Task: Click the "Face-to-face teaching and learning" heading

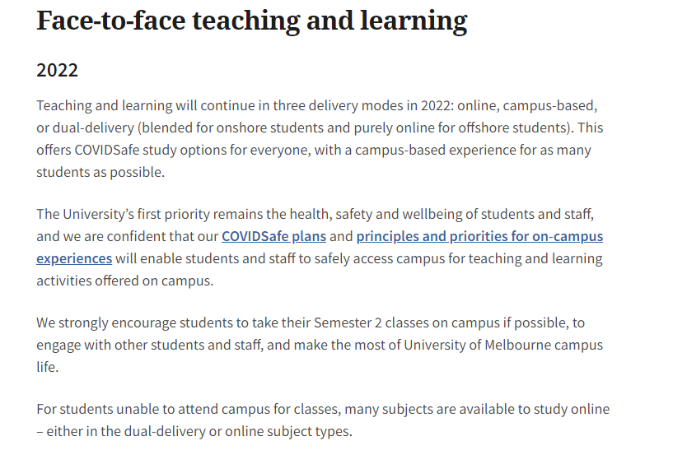Action: coord(251,21)
